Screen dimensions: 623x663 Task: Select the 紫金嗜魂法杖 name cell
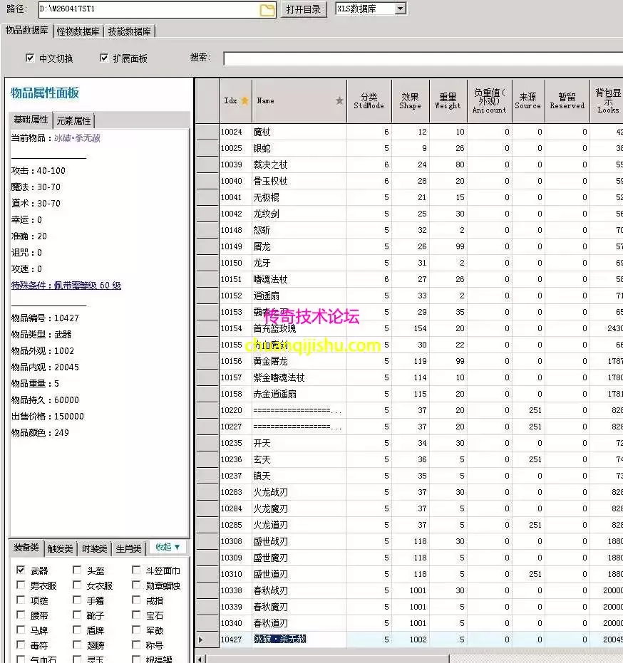click(x=299, y=377)
